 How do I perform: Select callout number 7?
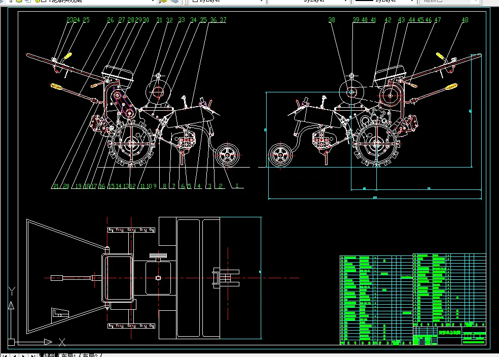(x=174, y=186)
